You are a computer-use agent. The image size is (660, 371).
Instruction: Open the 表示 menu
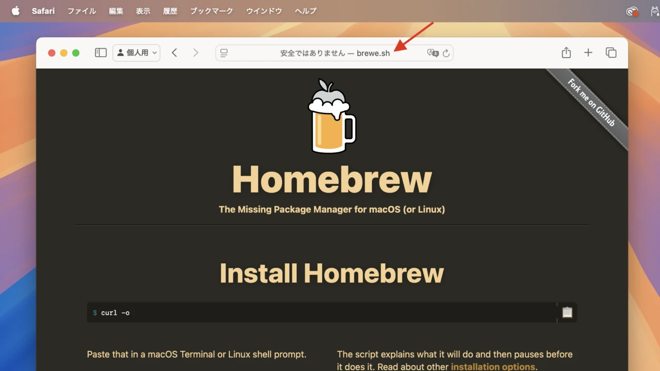pos(143,11)
